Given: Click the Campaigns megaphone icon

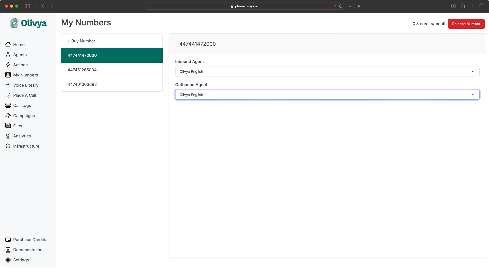Looking at the screenshot, I should [8, 116].
